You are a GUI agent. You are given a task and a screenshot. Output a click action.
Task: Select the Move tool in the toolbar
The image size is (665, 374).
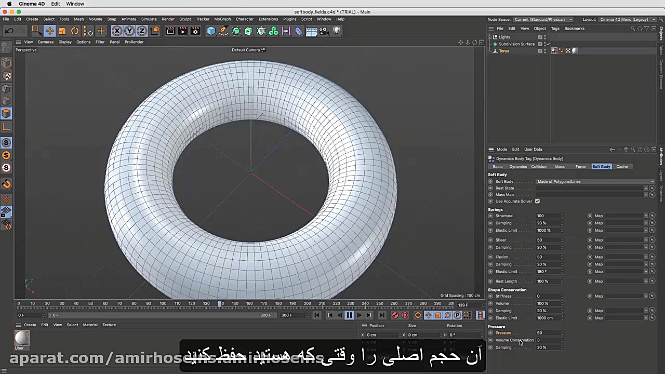[x=50, y=31]
